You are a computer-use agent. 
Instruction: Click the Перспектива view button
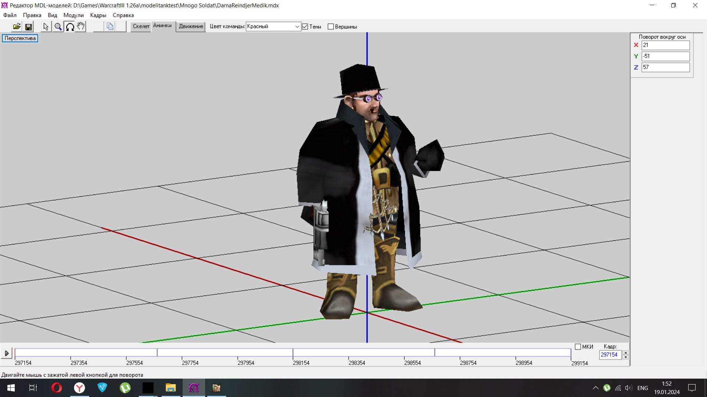coord(20,38)
